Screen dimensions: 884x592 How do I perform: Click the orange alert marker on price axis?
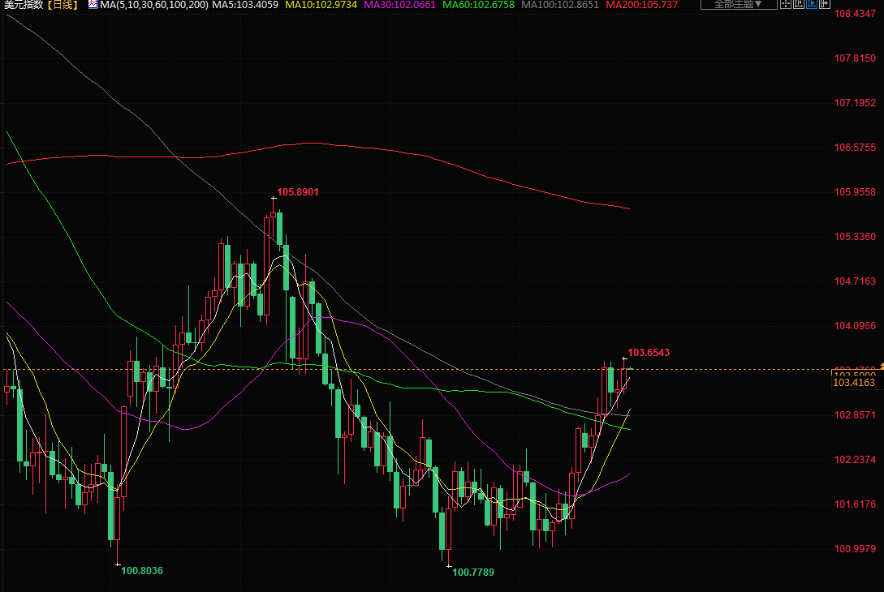(881, 368)
